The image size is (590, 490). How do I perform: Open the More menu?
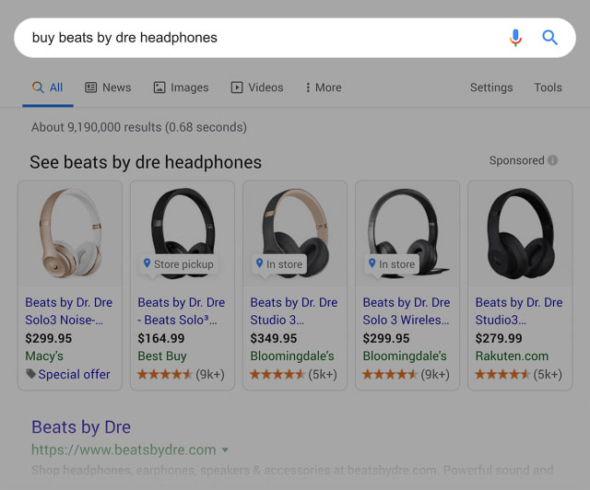tap(324, 87)
